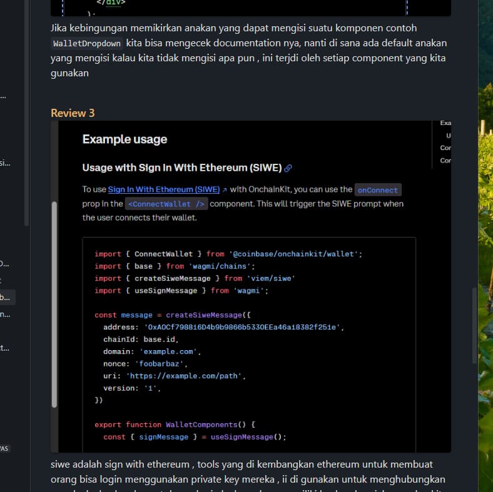
Task: Click the onConnect inline code tag
Action: [x=378, y=190]
